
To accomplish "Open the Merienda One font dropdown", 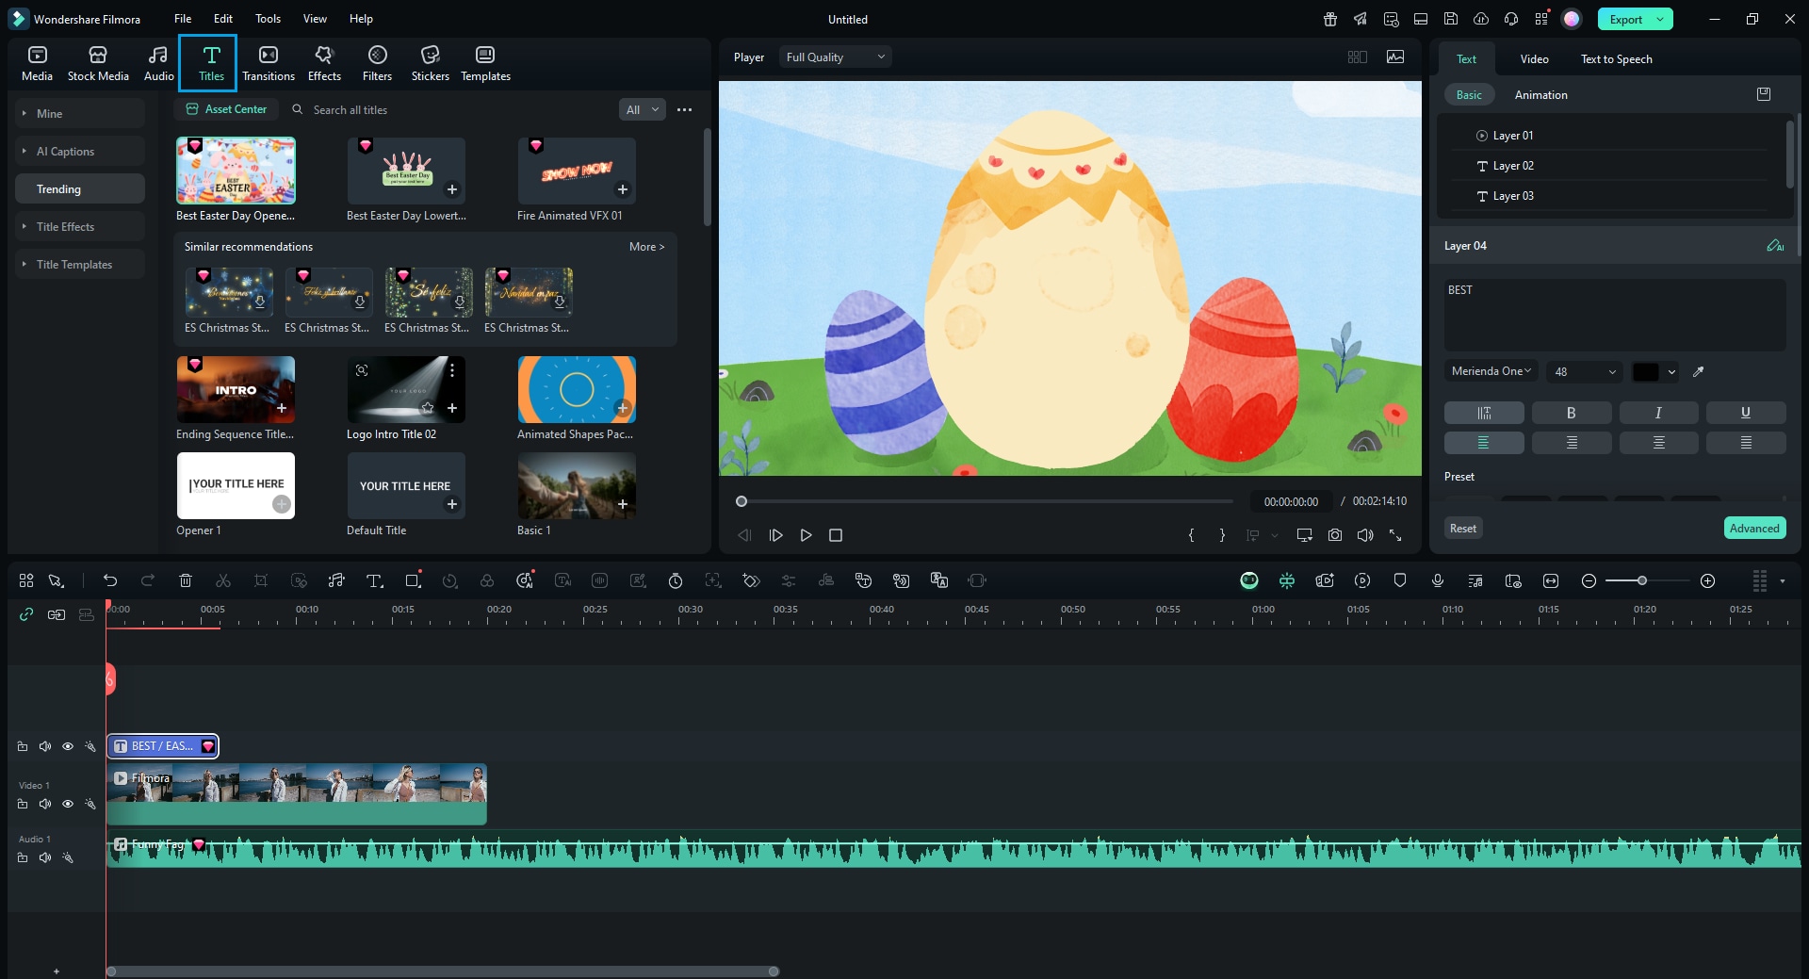I will 1491,371.
